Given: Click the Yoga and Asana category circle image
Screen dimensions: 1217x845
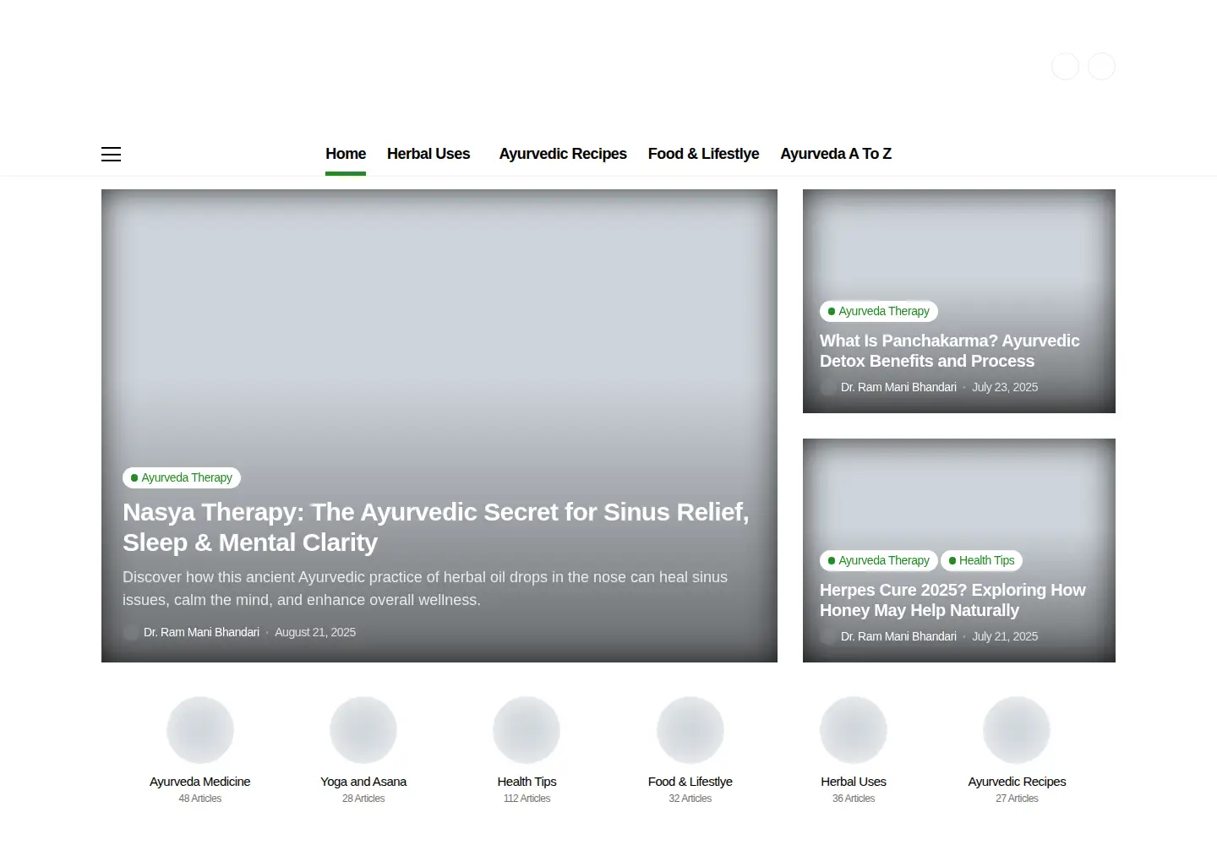Looking at the screenshot, I should (363, 730).
